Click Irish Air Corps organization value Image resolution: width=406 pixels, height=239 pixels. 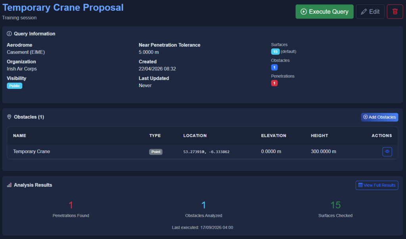point(22,69)
